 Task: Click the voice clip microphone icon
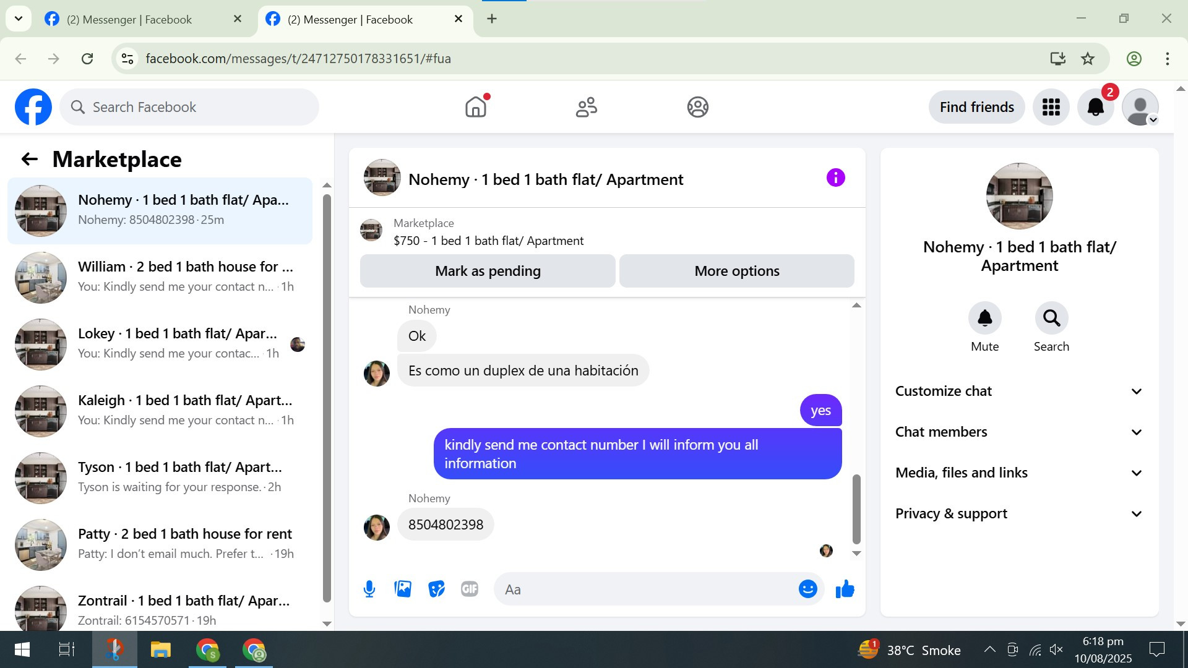(369, 589)
